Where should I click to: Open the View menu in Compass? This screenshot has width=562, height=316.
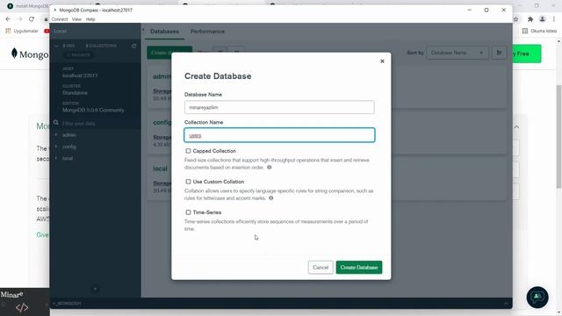(x=76, y=19)
